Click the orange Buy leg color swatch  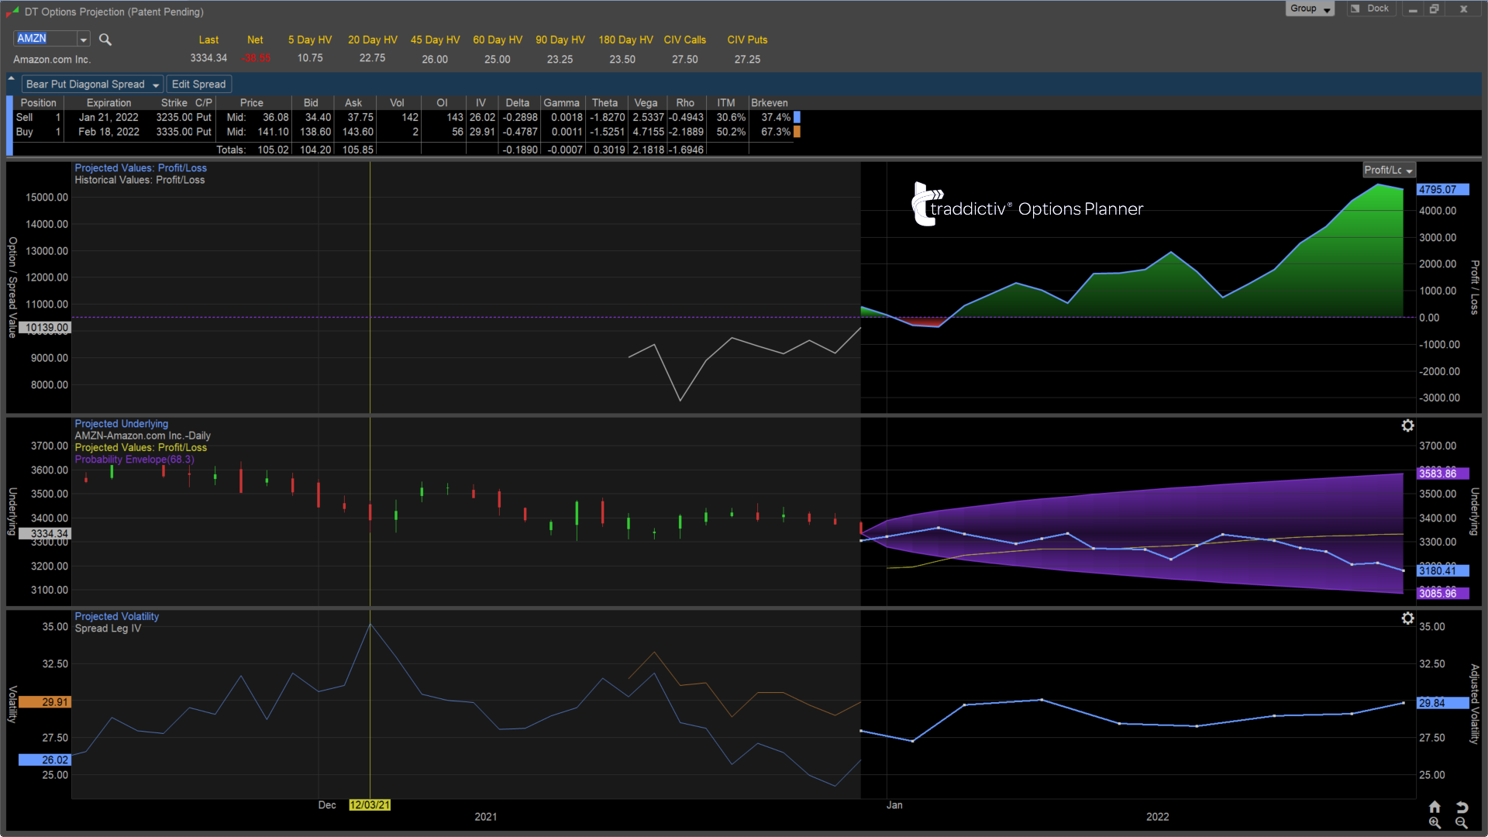(797, 133)
